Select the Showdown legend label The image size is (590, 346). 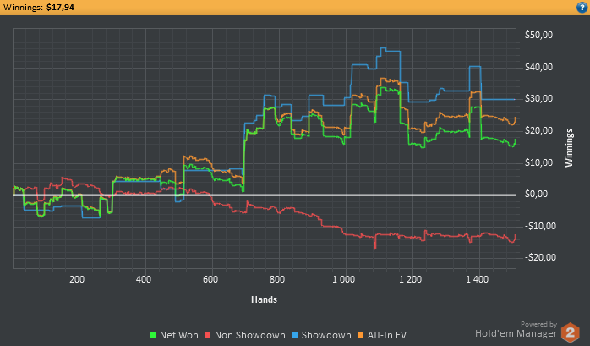point(326,335)
